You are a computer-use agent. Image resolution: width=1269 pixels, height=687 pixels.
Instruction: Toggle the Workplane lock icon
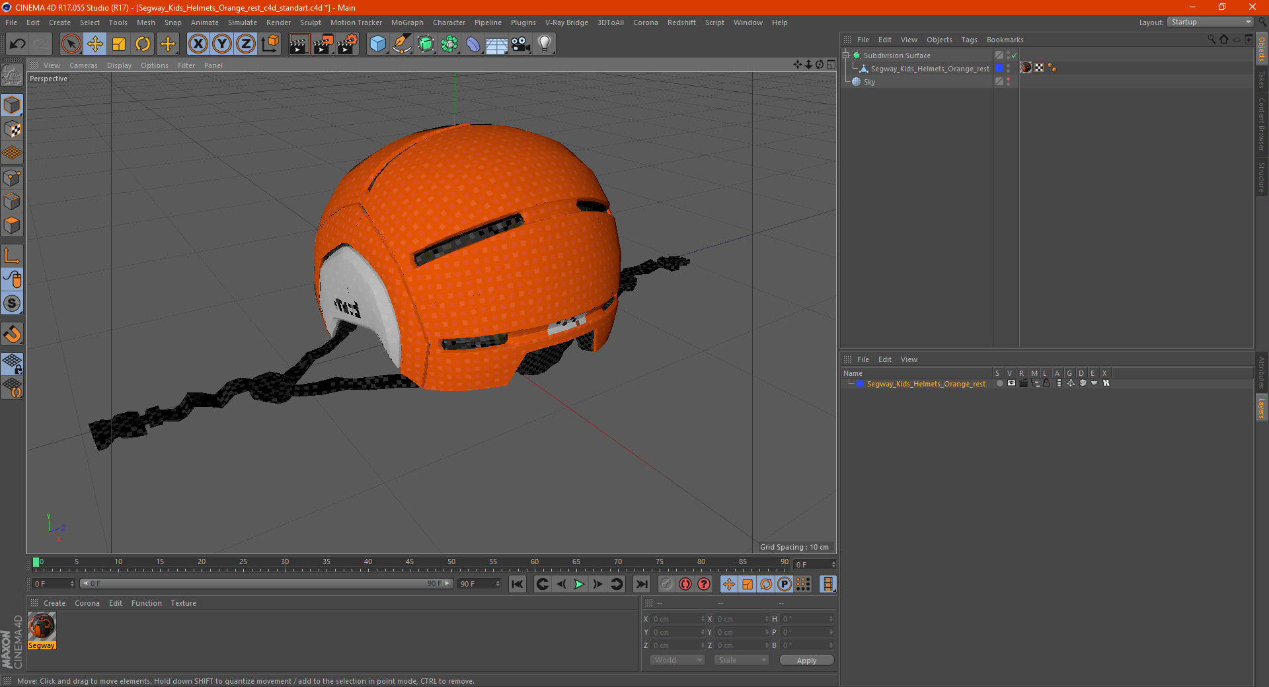[12, 364]
